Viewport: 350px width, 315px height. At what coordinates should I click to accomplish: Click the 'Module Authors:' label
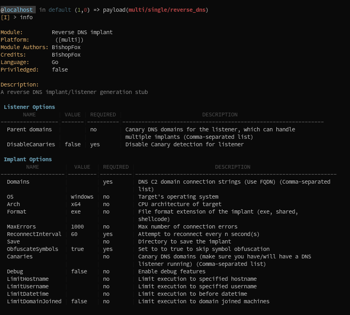tap(25, 47)
